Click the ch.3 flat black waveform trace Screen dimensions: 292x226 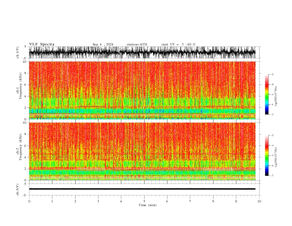click(x=142, y=189)
